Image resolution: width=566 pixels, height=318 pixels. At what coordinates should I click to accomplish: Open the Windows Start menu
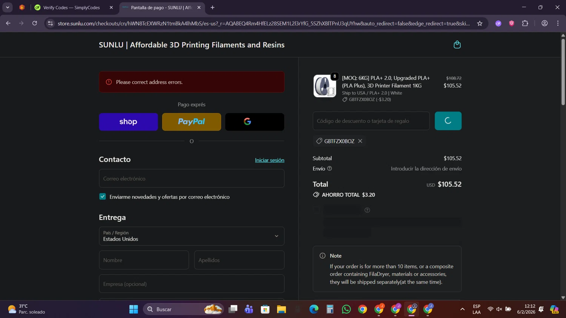click(x=134, y=309)
